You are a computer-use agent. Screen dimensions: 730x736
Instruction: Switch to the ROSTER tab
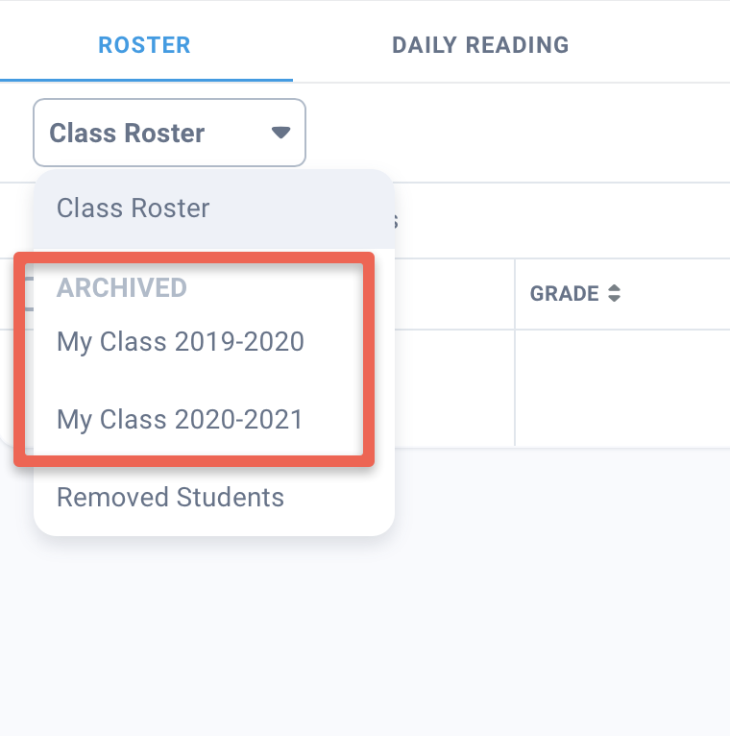coord(144,45)
